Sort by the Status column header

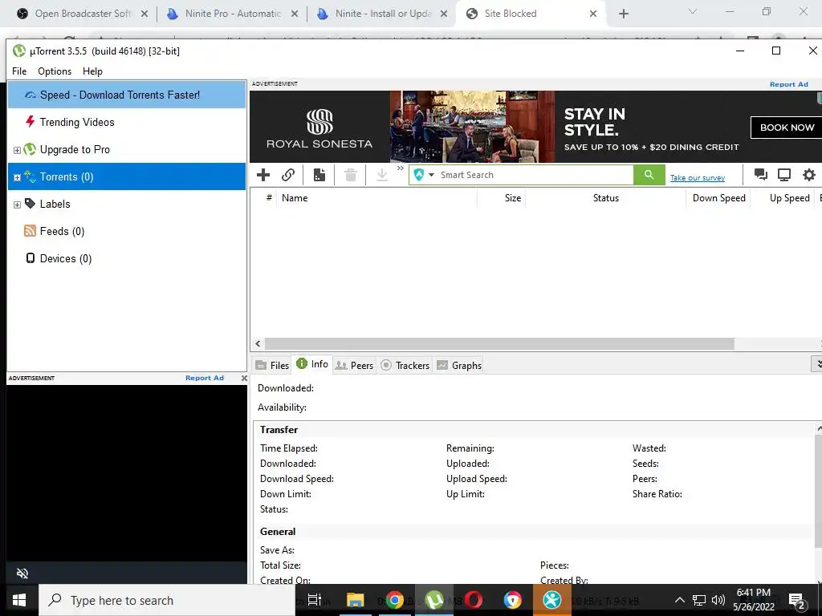tap(605, 198)
